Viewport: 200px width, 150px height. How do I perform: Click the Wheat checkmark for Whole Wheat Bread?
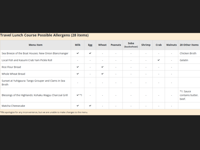click(102, 74)
